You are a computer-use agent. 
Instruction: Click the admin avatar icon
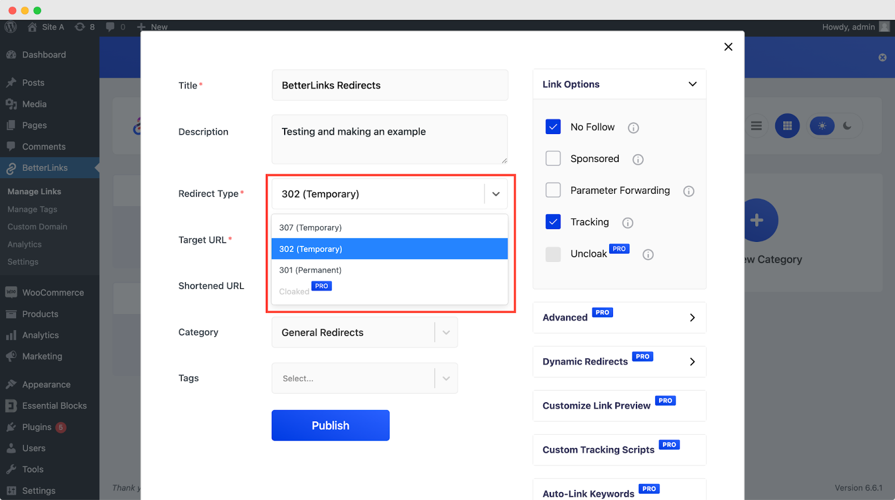pyautogui.click(x=884, y=27)
